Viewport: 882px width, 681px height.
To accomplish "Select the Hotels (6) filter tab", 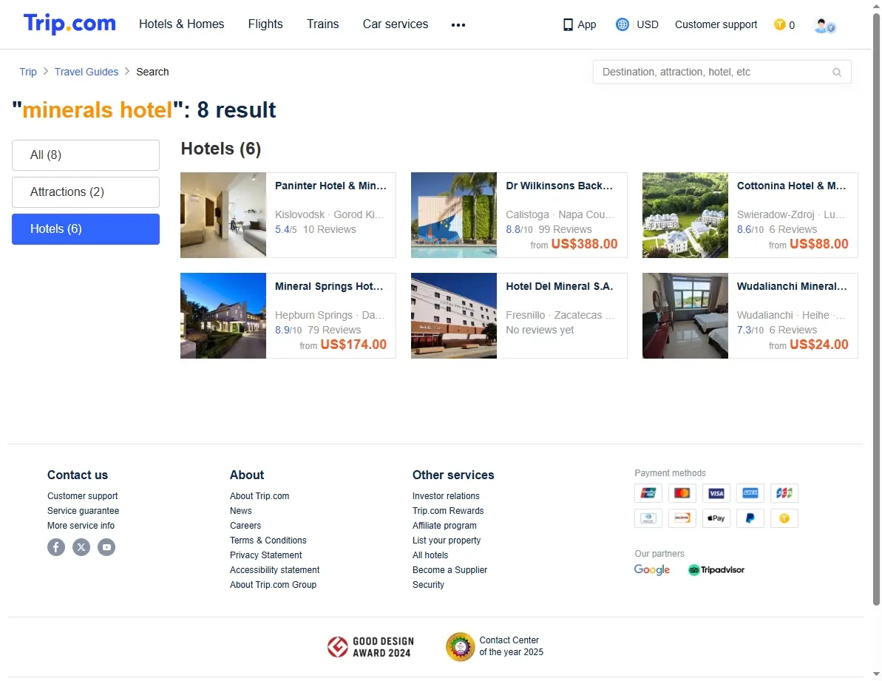I will [x=86, y=229].
